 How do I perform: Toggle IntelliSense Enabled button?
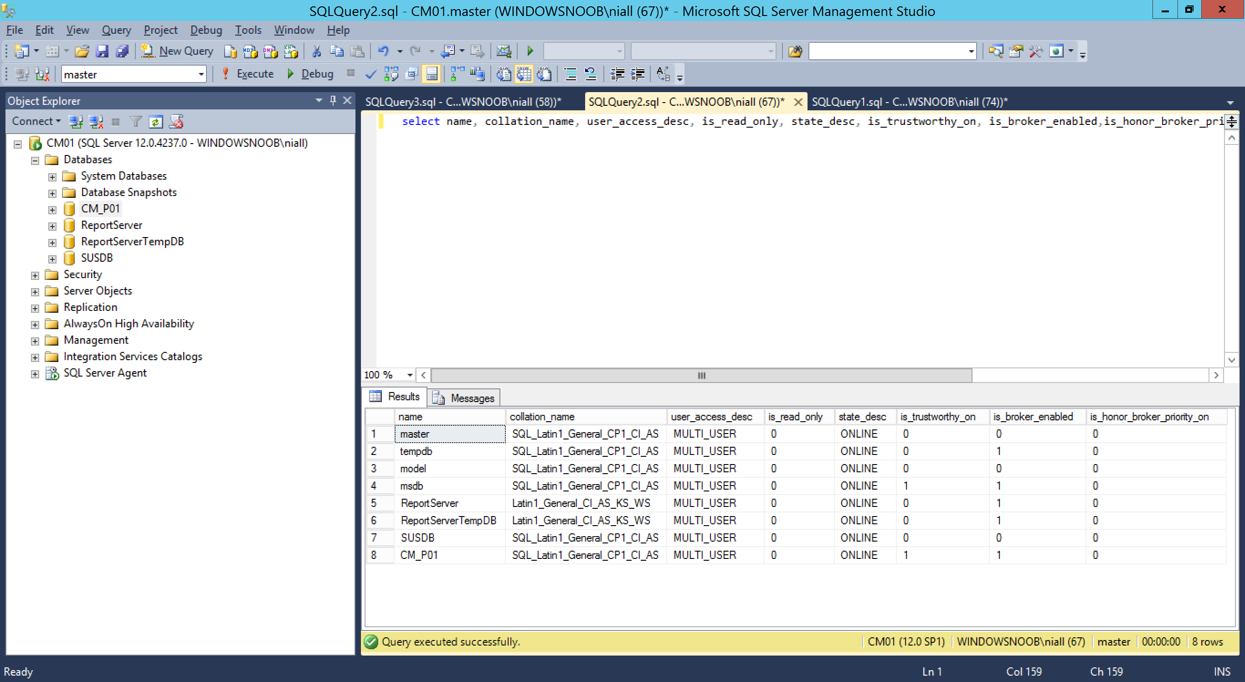tap(432, 74)
